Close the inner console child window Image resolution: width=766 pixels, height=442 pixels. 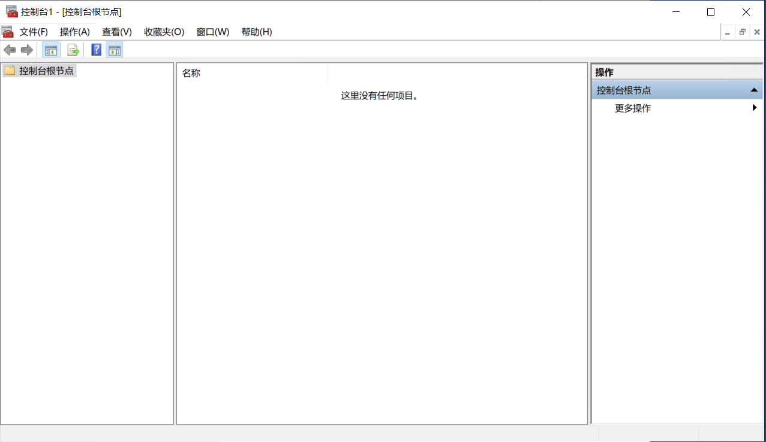pos(757,32)
